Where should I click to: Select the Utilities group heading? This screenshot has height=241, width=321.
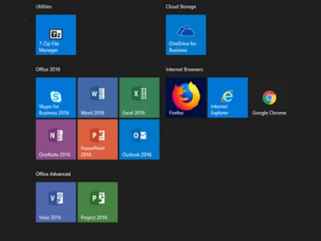click(44, 6)
